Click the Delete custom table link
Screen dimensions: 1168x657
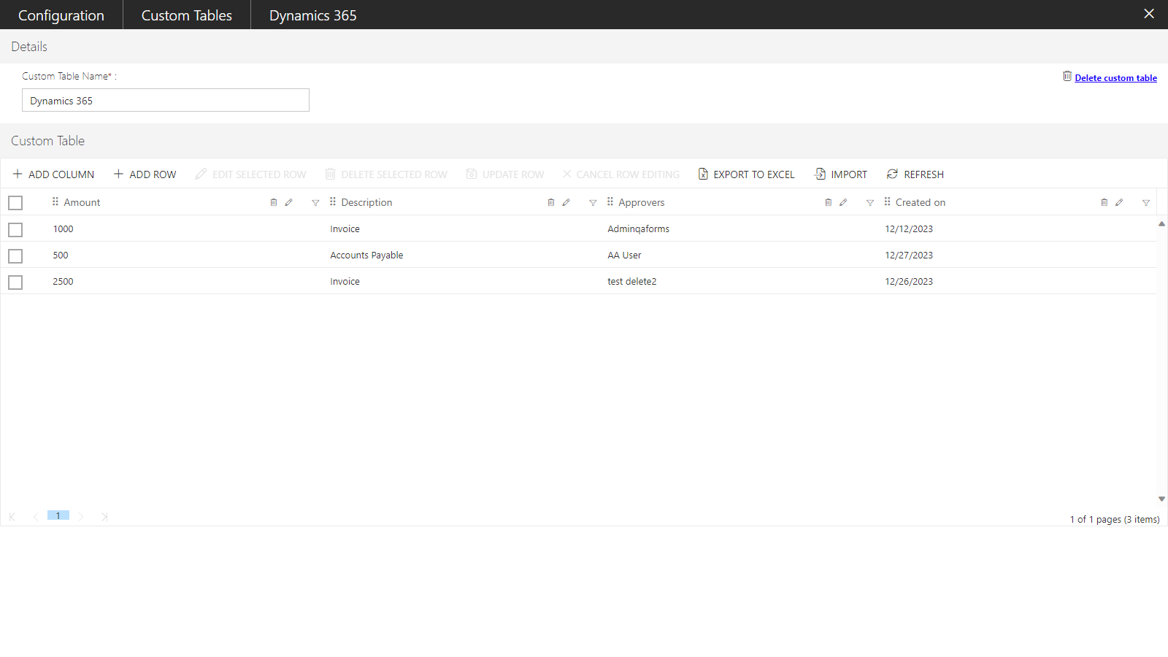pos(1115,78)
